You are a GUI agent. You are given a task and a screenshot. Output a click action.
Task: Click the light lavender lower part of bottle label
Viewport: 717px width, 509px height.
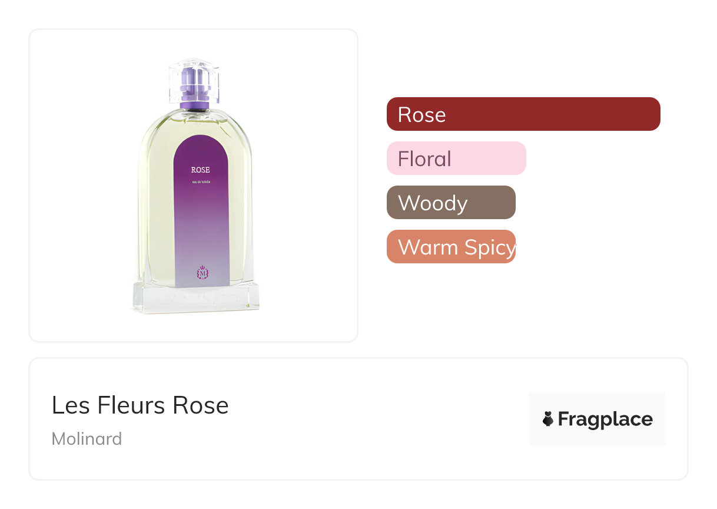[x=200, y=247]
